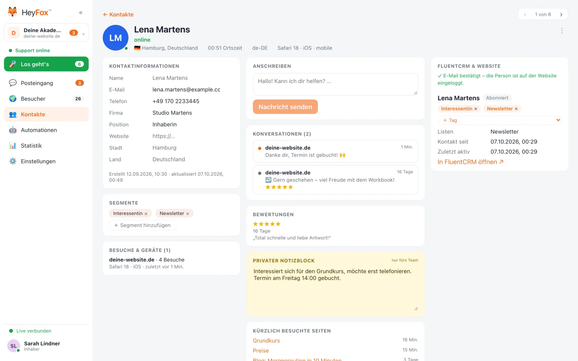Remove Newsletter segment via x

(187, 214)
